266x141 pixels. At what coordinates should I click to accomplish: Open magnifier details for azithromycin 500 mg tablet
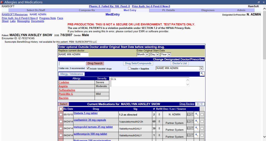coord(197,135)
